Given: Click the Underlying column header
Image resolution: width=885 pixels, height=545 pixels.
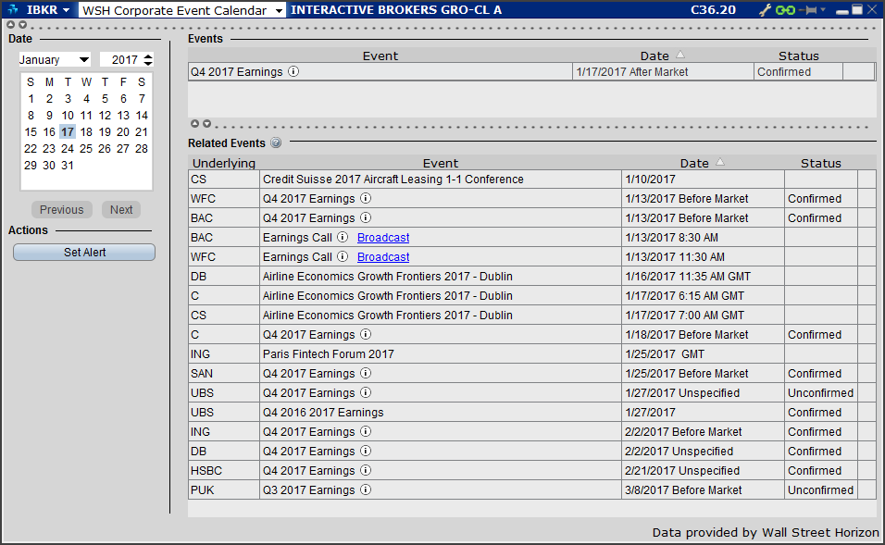Looking at the screenshot, I should pyautogui.click(x=224, y=163).
